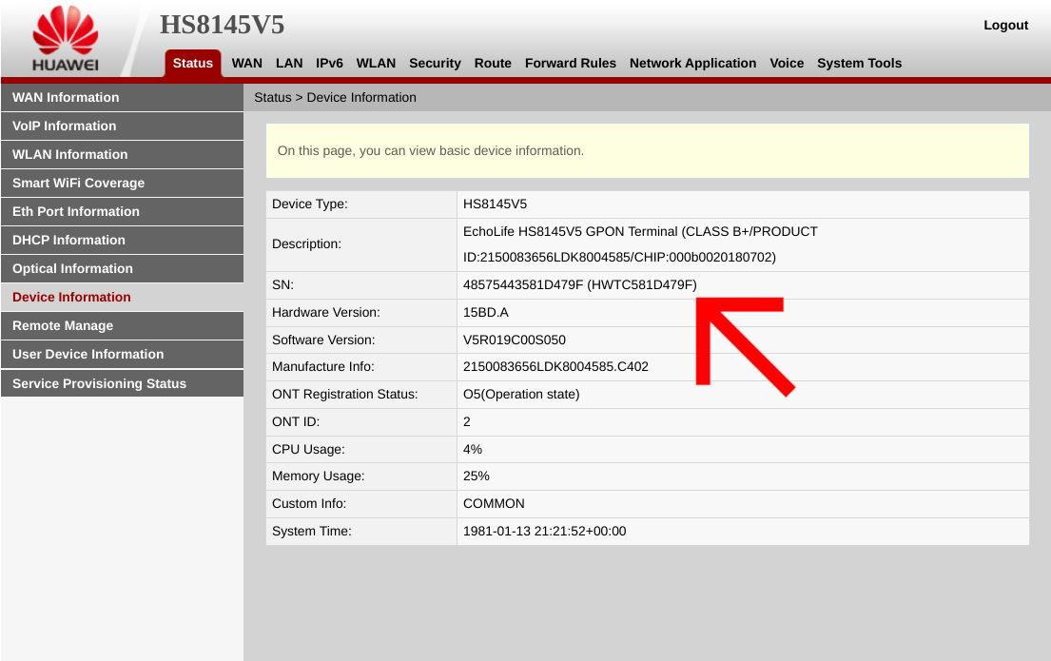Image resolution: width=1051 pixels, height=661 pixels.
Task: Click the Manufacture Info: label
Action: (x=323, y=367)
